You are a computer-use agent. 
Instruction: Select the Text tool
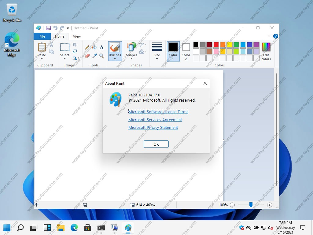coord(101,47)
